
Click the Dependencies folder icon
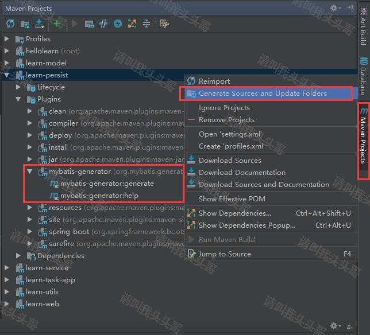pos(31,256)
